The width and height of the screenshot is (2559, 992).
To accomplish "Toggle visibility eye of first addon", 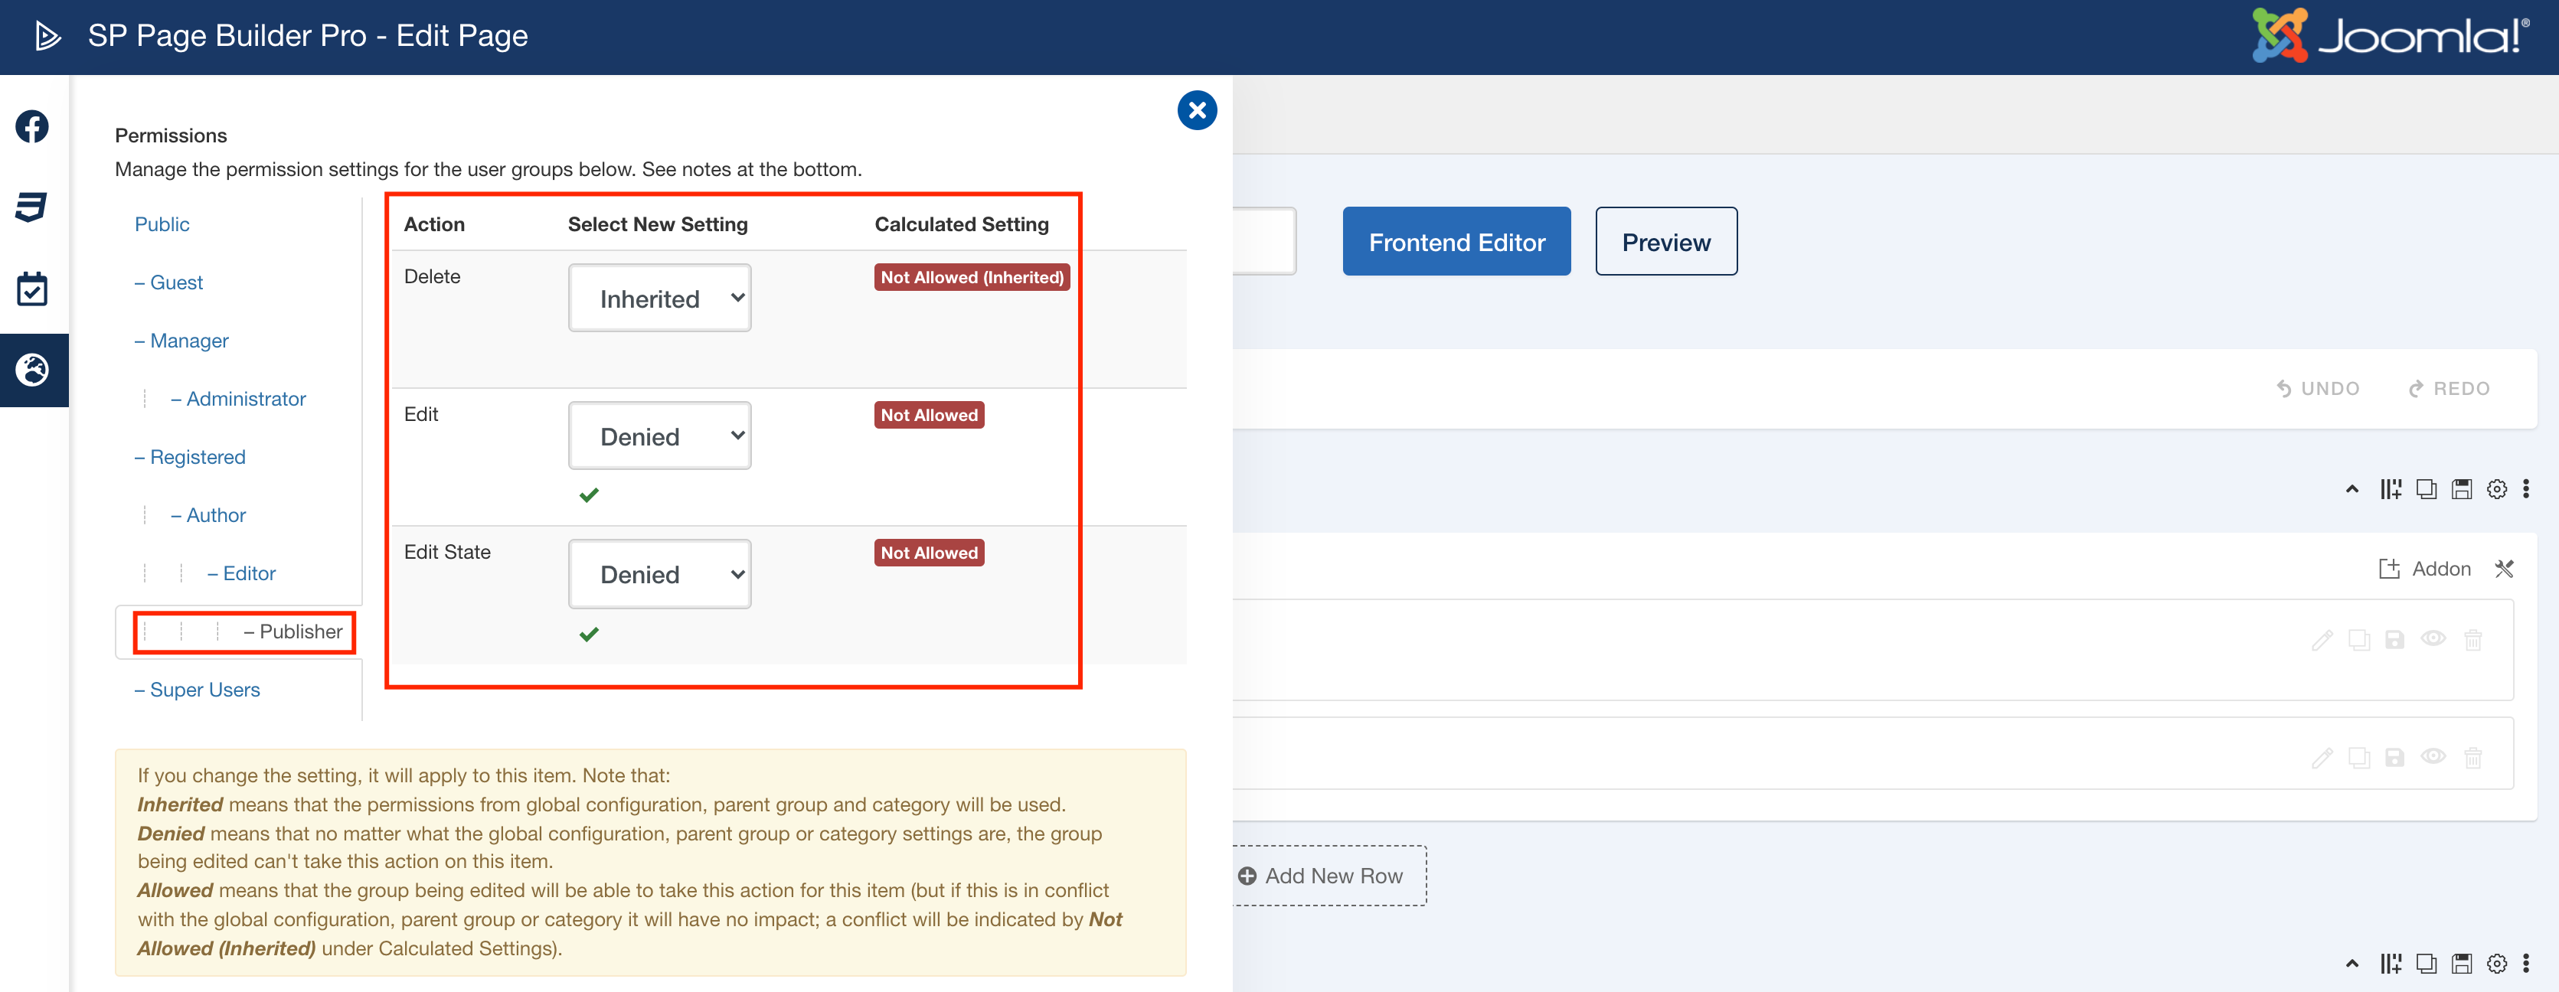I will (x=2433, y=638).
